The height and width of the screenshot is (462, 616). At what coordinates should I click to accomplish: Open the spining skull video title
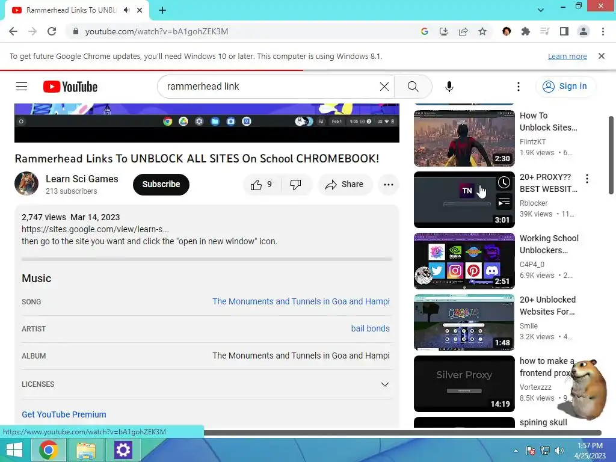point(543,422)
